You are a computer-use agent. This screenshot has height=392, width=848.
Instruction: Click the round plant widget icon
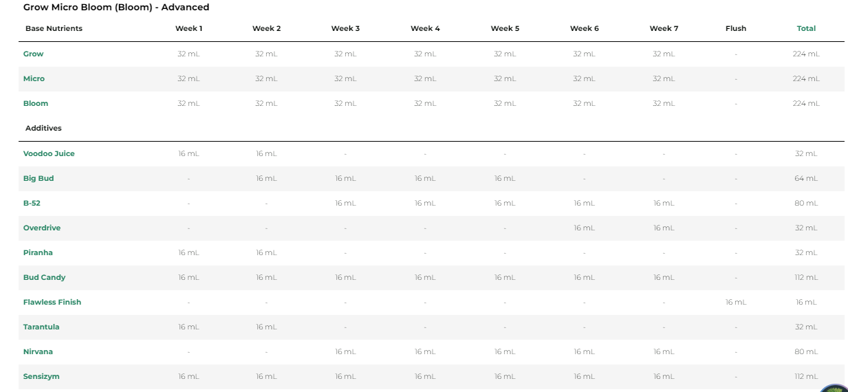pyautogui.click(x=834, y=388)
